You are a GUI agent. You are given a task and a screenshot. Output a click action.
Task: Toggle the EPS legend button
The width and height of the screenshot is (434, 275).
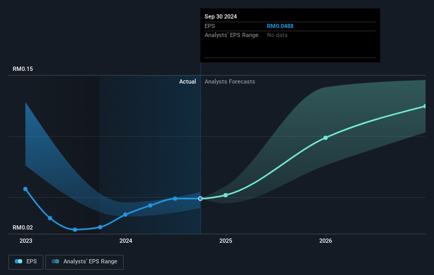tap(26, 262)
